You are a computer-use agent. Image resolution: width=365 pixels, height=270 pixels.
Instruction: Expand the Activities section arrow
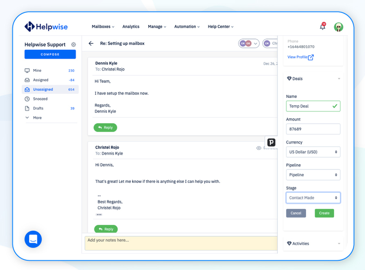tap(339, 244)
